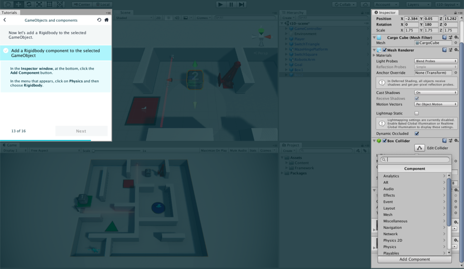Toggle Maximize On Play in Game view
The height and width of the screenshot is (269, 464).
[x=214, y=150]
